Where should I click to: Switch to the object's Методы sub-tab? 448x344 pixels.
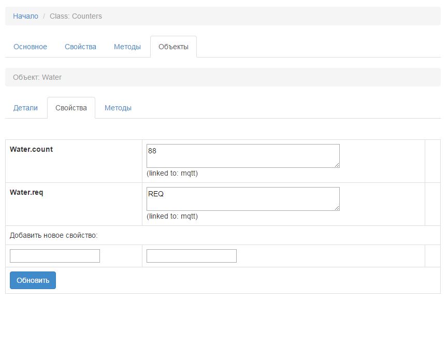pos(118,108)
